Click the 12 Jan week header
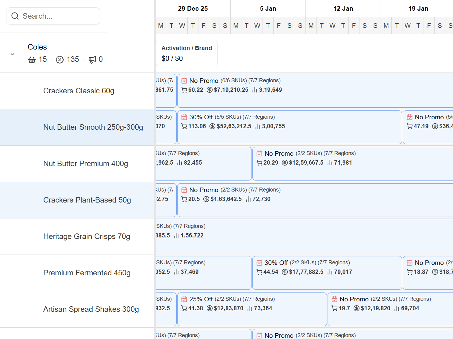The image size is (453, 339). (x=343, y=9)
